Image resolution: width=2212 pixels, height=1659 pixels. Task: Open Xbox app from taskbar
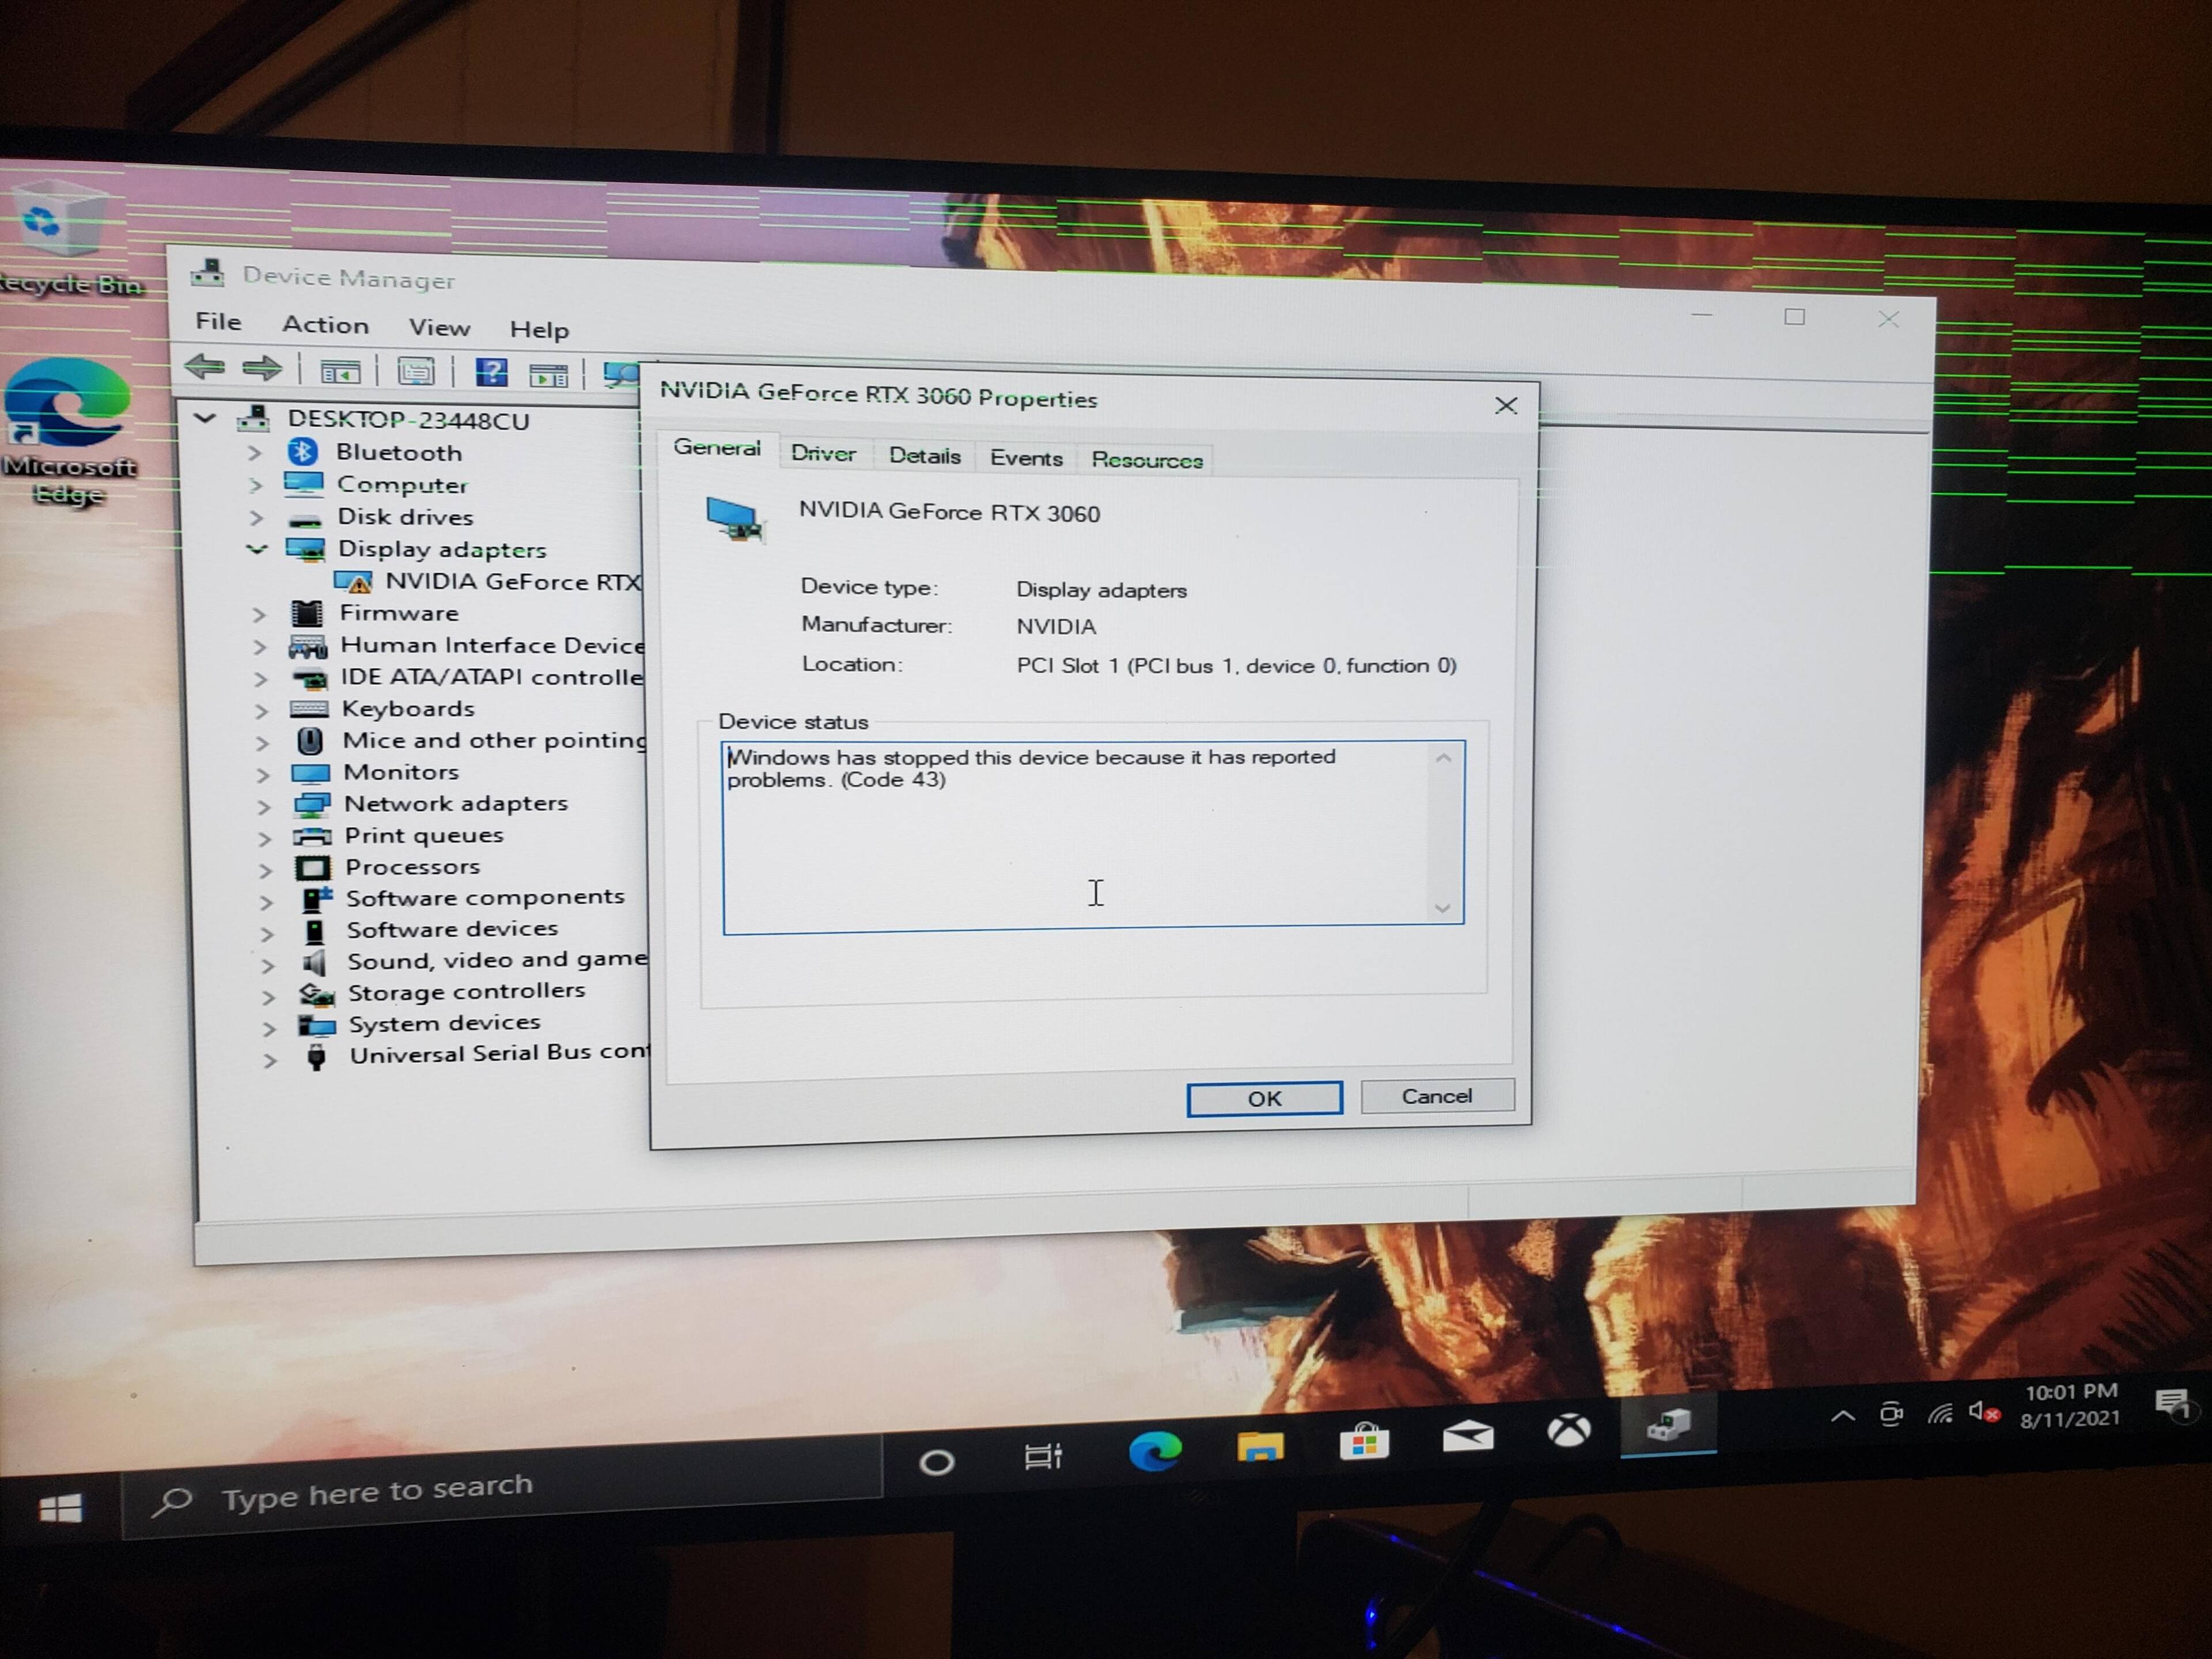coord(1568,1431)
